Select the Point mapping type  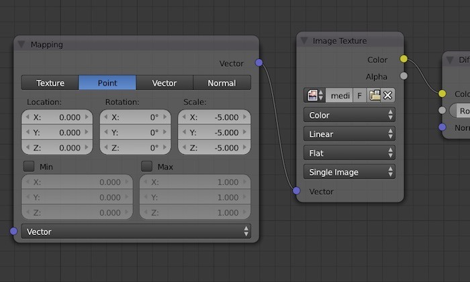point(107,83)
